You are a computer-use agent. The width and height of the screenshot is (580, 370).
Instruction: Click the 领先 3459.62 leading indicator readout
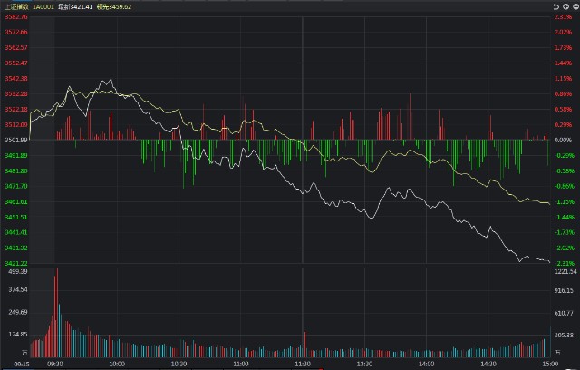(x=127, y=5)
